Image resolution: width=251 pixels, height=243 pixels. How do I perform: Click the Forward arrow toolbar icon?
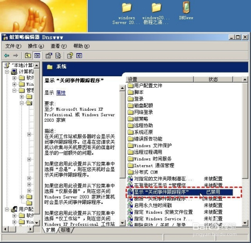[16, 55]
